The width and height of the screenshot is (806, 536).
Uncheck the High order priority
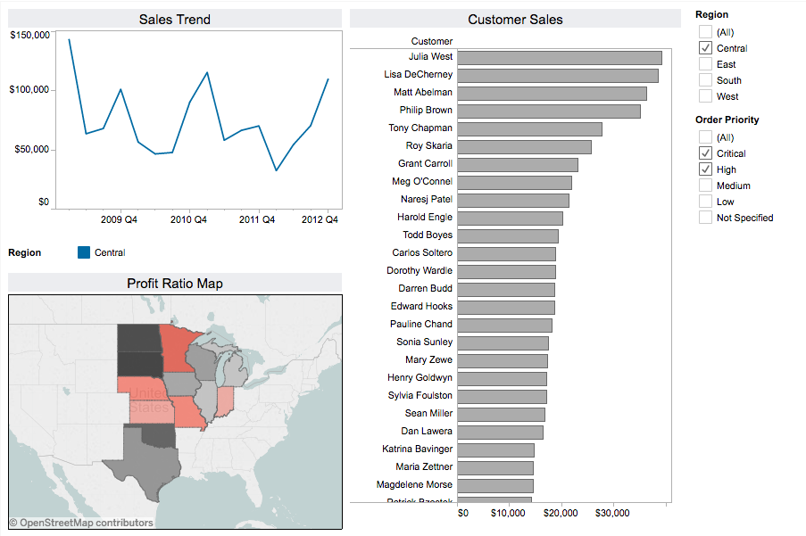click(x=704, y=169)
